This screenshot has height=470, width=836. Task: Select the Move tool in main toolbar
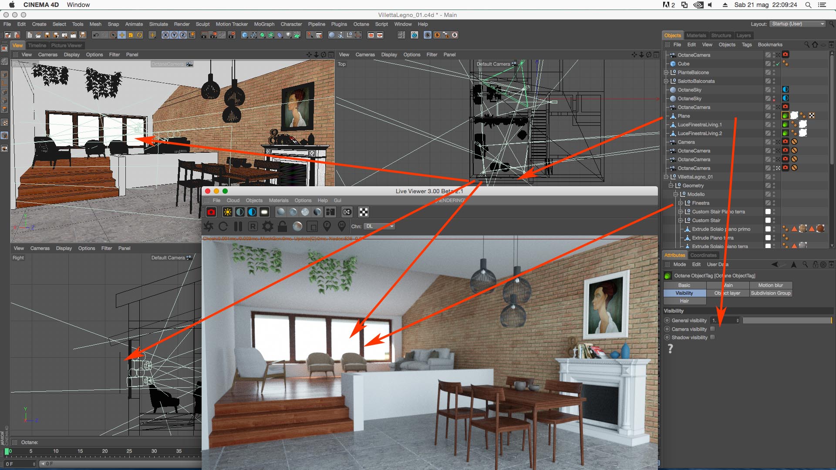[122, 35]
